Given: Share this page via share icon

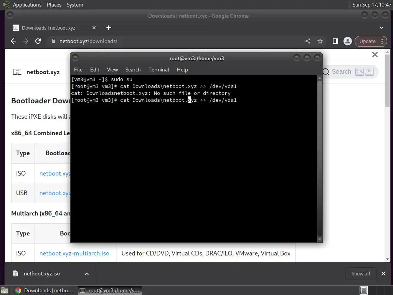Looking at the screenshot, I should pyautogui.click(x=308, y=41).
